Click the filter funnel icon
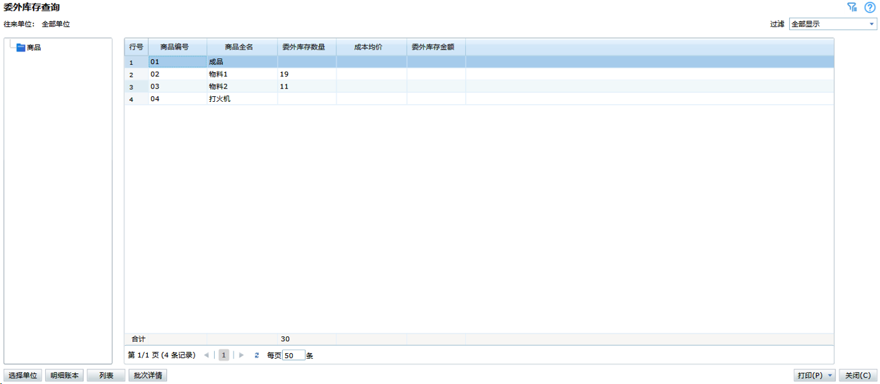Screen dimensions: 880x384 click(x=852, y=7)
